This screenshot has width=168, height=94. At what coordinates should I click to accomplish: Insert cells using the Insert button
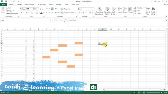[x=120, y=11]
